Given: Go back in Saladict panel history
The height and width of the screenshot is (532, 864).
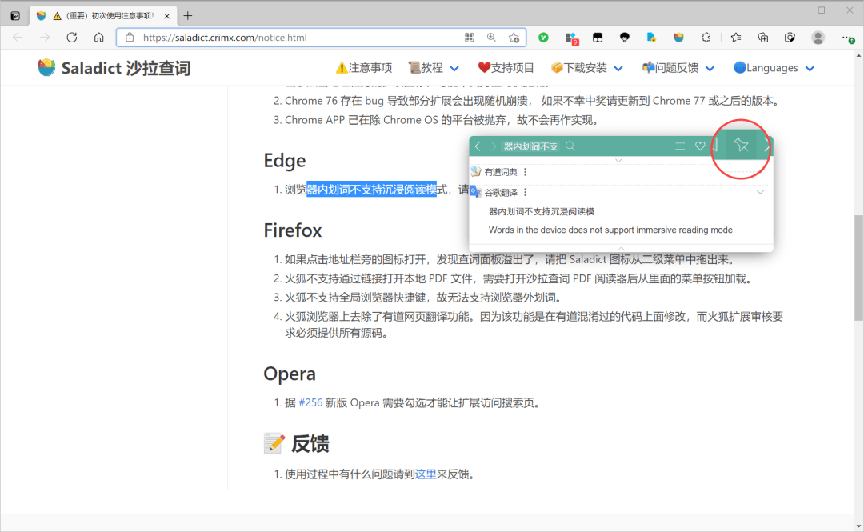Looking at the screenshot, I should coord(478,146).
